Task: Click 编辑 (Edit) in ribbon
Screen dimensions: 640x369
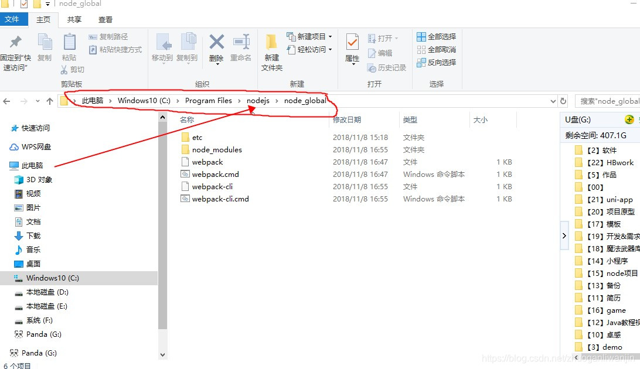Action: (x=380, y=53)
